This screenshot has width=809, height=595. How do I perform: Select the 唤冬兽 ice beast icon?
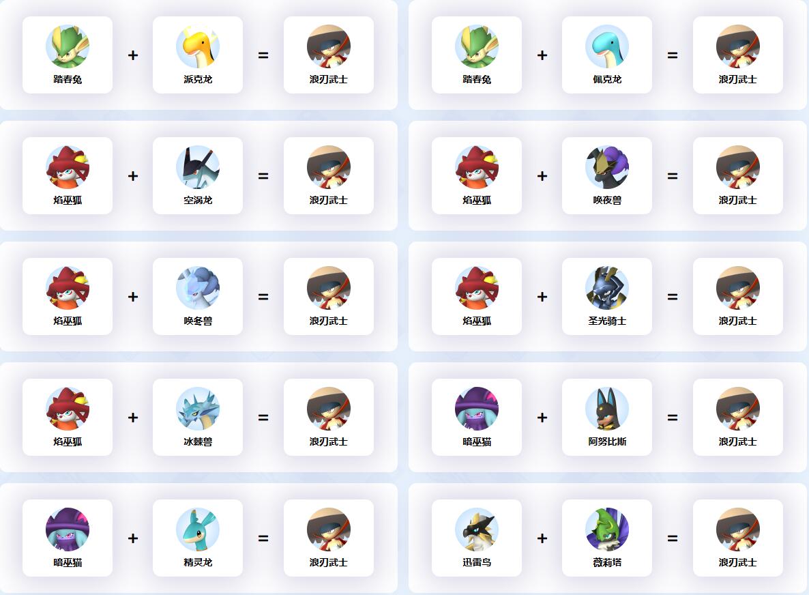coord(198,288)
